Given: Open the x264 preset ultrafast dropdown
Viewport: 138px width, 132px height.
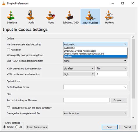Looking at the screenshot, I should click(79, 68).
